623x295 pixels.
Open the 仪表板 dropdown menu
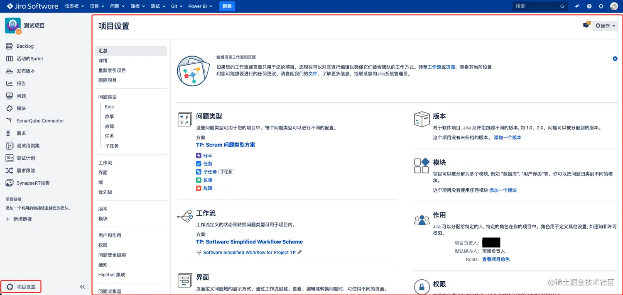[75, 6]
